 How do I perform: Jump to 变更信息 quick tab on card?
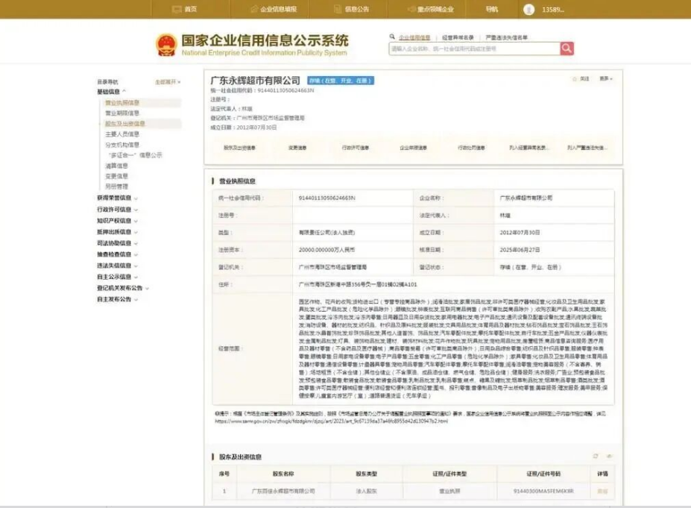pos(297,148)
